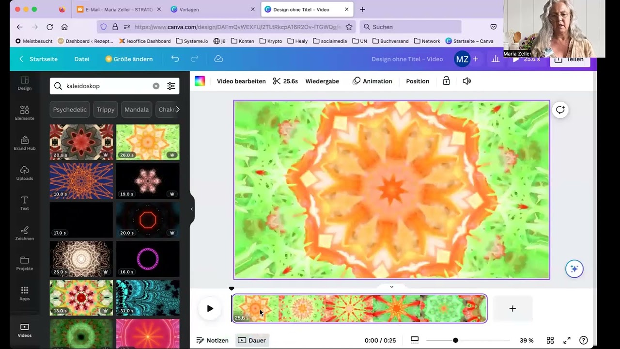Click Video bearbeiten in toolbar
620x349 pixels.
[241, 81]
